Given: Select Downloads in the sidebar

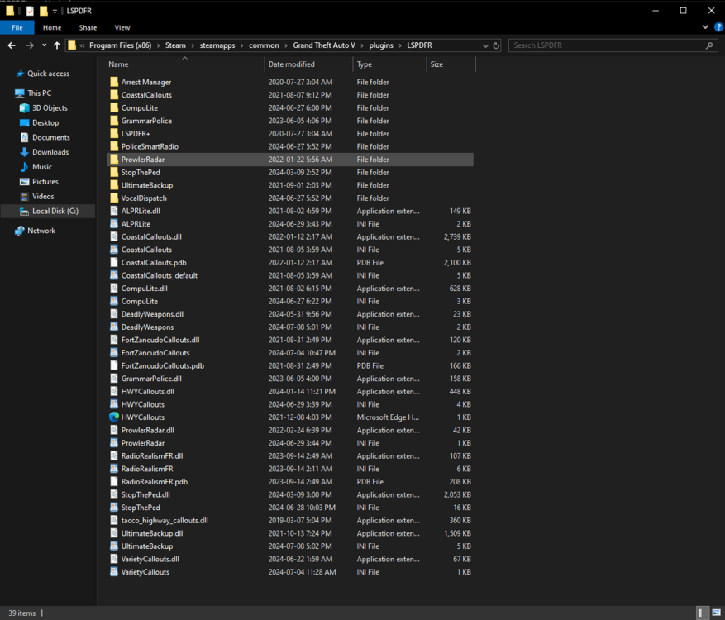Looking at the screenshot, I should [x=51, y=151].
